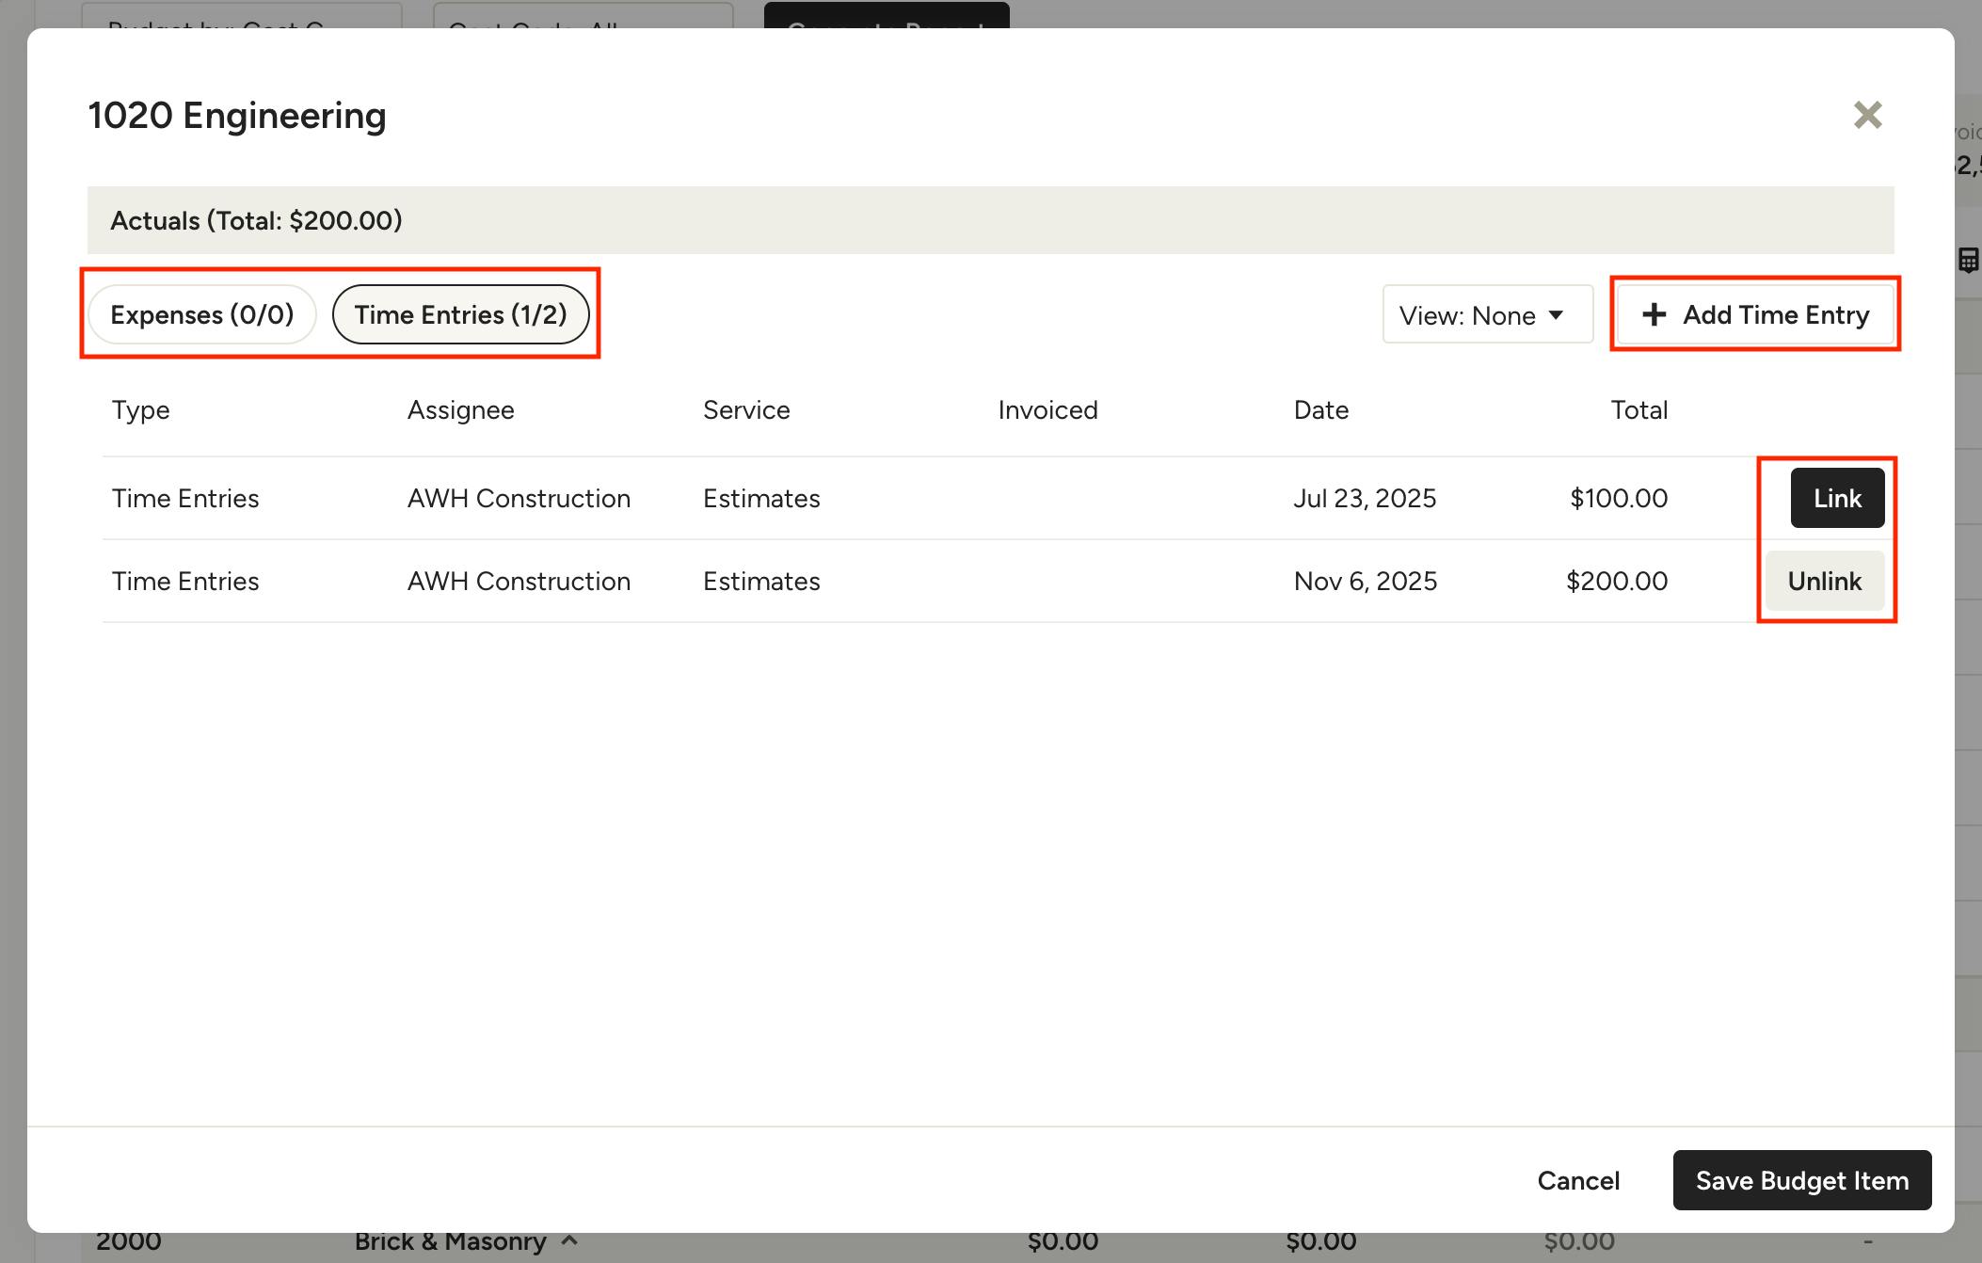The height and width of the screenshot is (1263, 1982).
Task: Select the Nov 6, 2025 date cell
Action: point(1365,581)
